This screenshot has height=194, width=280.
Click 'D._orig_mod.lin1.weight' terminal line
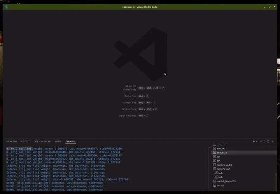pyautogui.click(x=64, y=149)
